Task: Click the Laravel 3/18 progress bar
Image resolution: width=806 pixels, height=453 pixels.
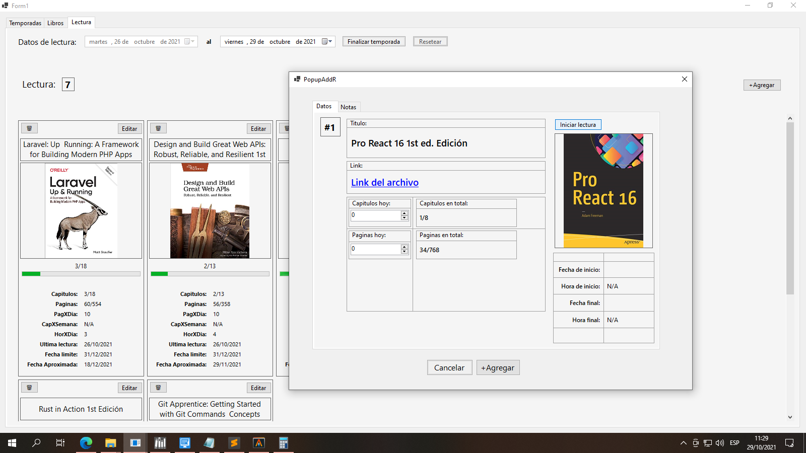Action: pyautogui.click(x=81, y=274)
